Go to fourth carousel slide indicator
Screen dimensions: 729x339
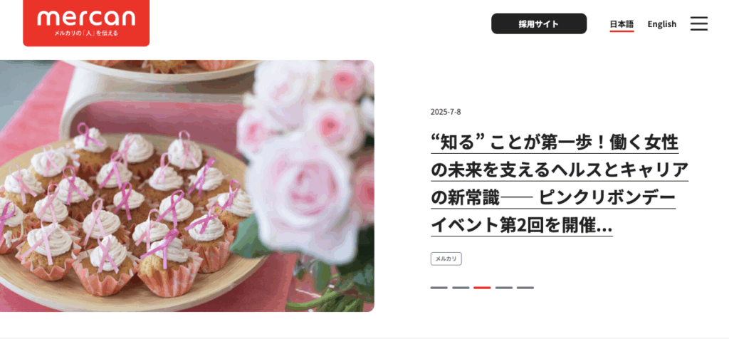(x=503, y=288)
